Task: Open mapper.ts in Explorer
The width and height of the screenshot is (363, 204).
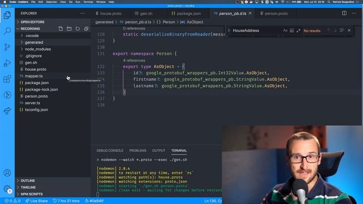Action: pos(53,76)
